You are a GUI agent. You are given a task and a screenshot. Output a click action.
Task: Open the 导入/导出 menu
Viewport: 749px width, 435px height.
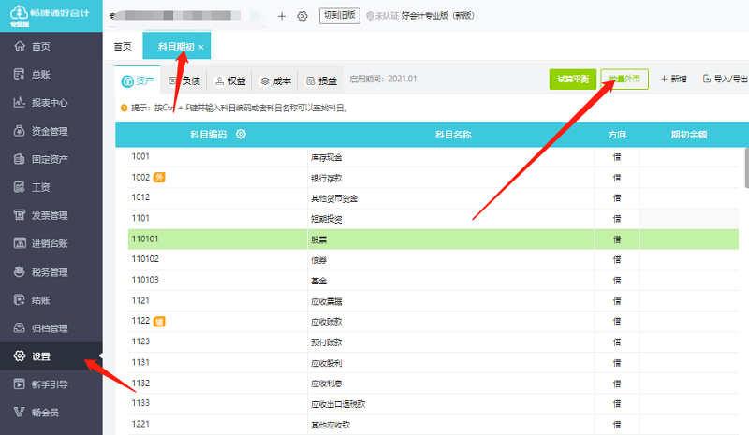coord(725,79)
